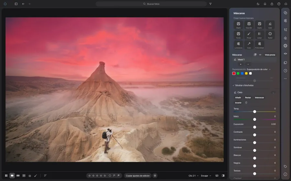The image size is (291, 181).
Task: Click the minus button under Mask 1
Action: [248, 64]
